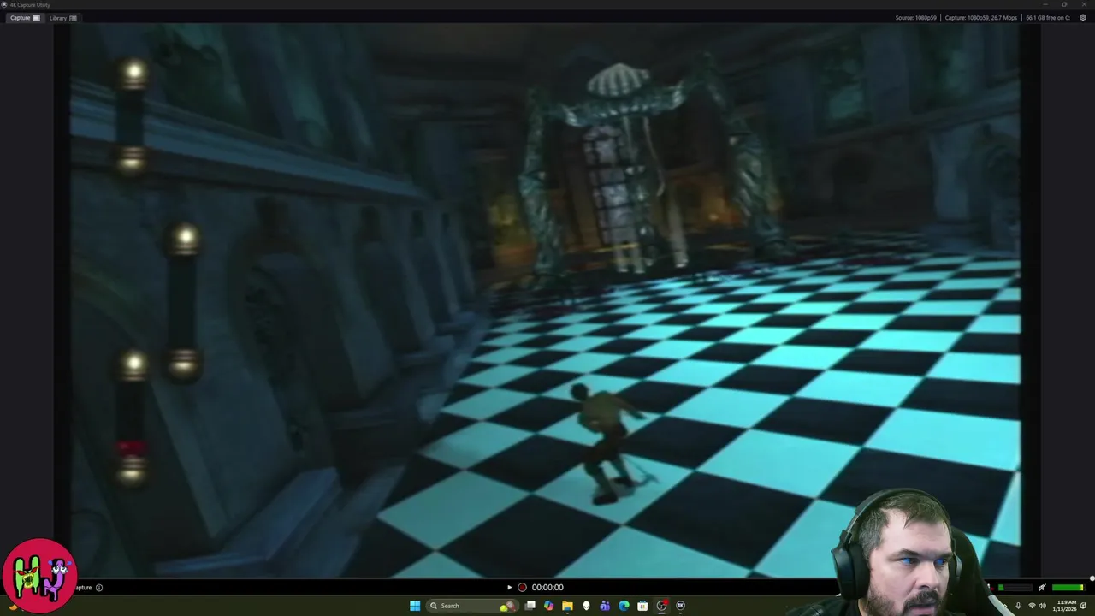Click the notification bell in the system tray
This screenshot has height=616, width=1095.
pyautogui.click(x=1084, y=606)
